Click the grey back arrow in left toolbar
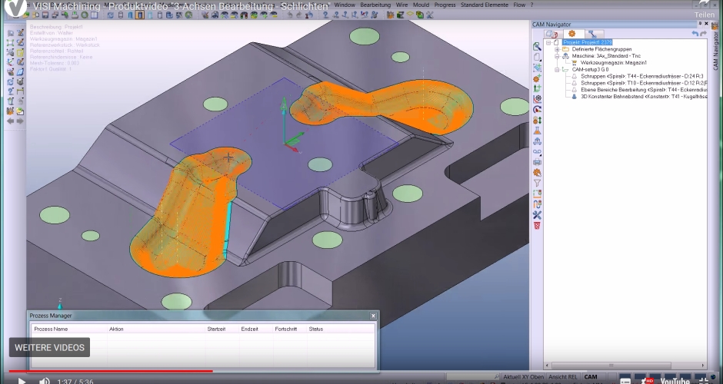This screenshot has width=723, height=384. point(10,121)
